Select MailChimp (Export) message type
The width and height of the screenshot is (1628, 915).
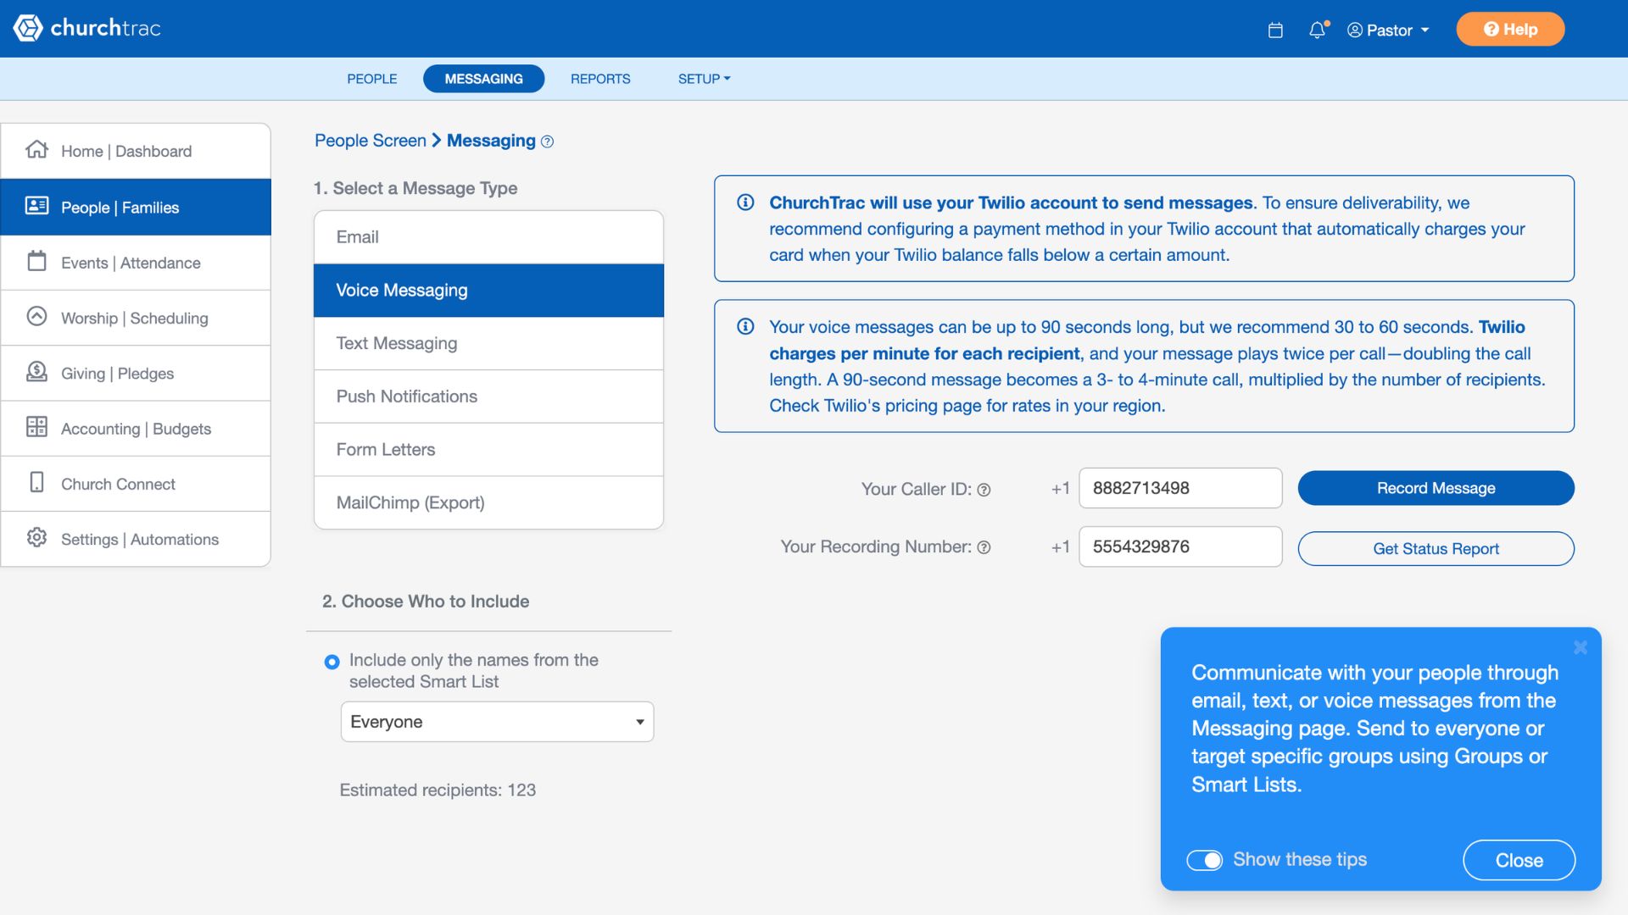point(488,503)
